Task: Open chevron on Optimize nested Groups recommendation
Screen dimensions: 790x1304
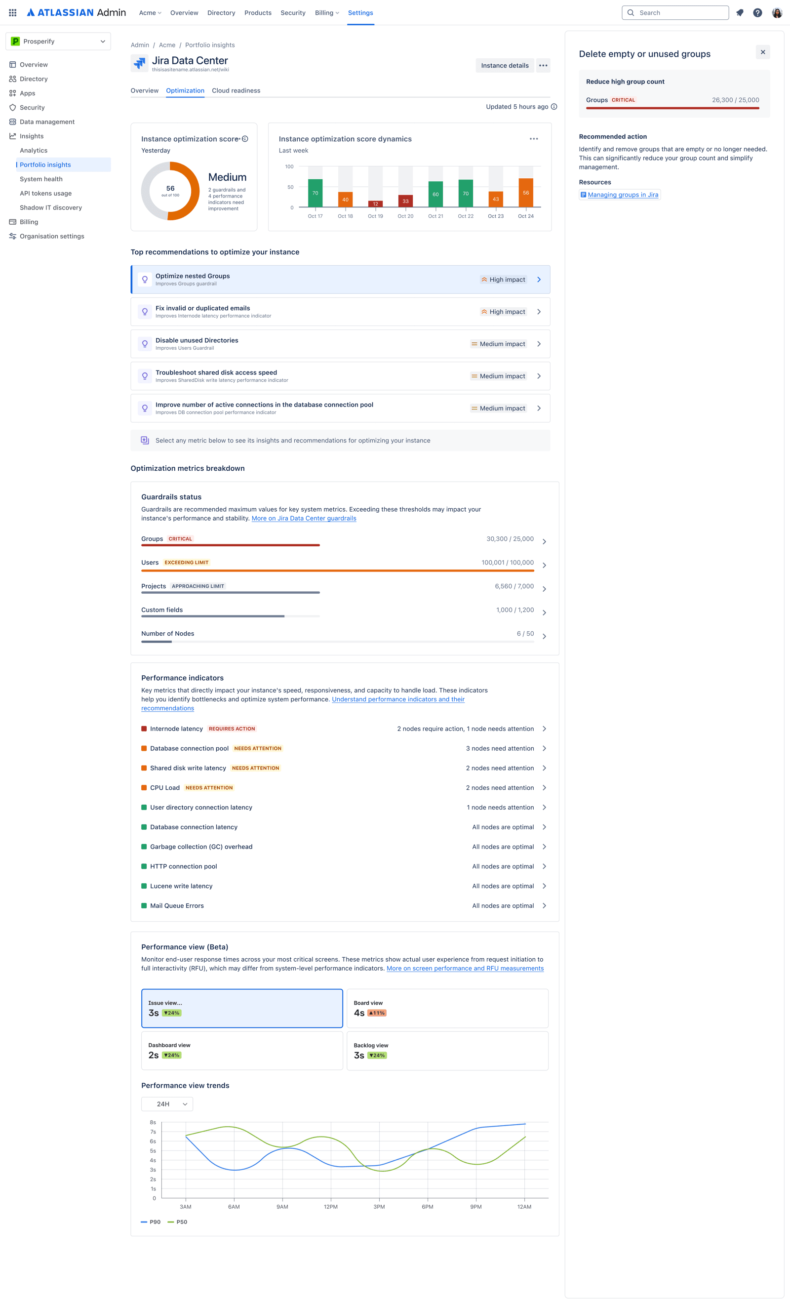Action: click(539, 280)
